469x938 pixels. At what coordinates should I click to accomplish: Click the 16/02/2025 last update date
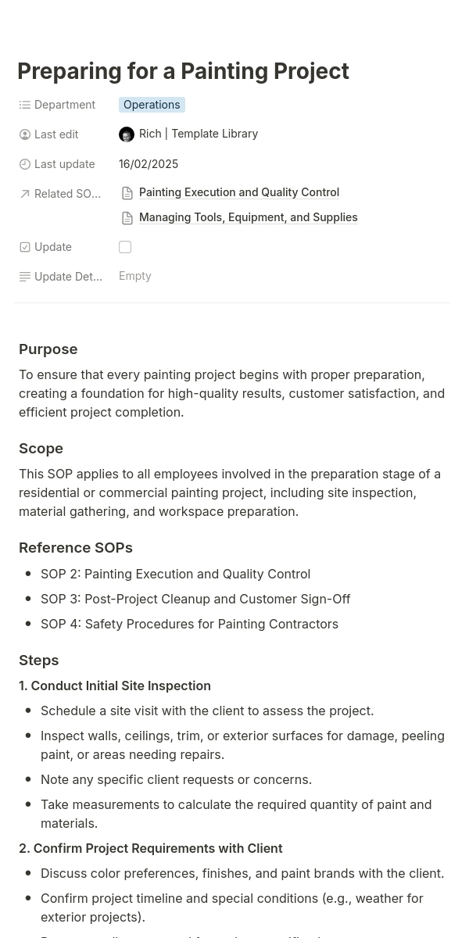(149, 164)
